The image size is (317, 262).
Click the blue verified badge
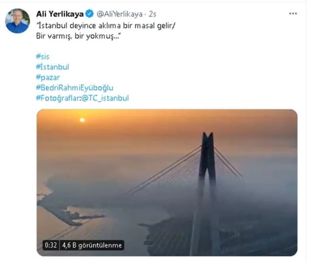[x=90, y=14]
